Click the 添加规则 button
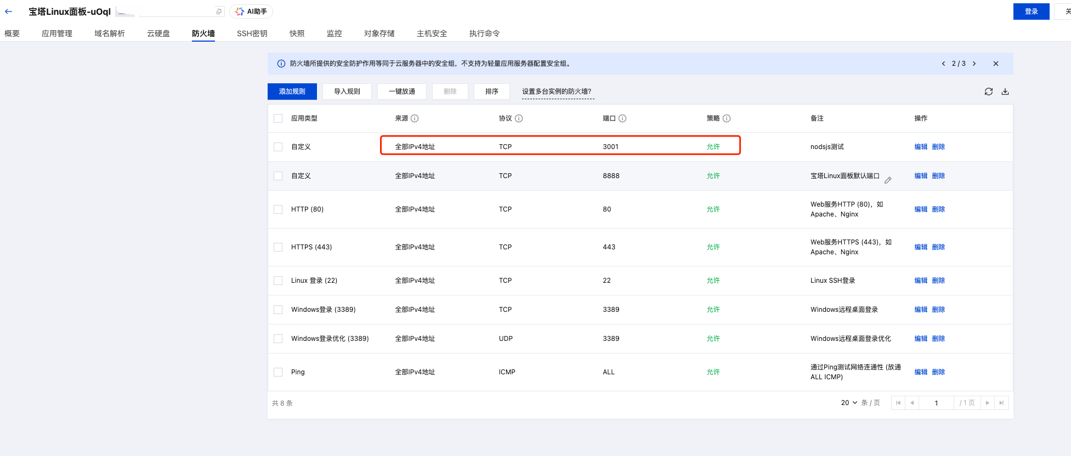Screen dimensions: 1071x456 tap(292, 92)
